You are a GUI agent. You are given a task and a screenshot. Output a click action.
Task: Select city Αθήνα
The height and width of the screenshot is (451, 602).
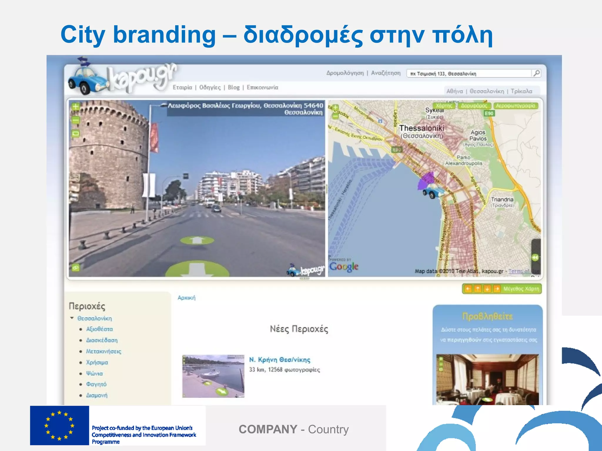454,91
